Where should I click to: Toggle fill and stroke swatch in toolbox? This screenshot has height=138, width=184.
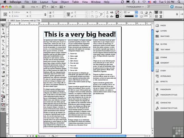[x=3, y=97]
